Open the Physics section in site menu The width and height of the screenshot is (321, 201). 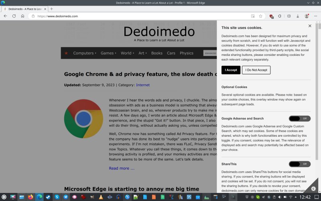click(x=187, y=53)
